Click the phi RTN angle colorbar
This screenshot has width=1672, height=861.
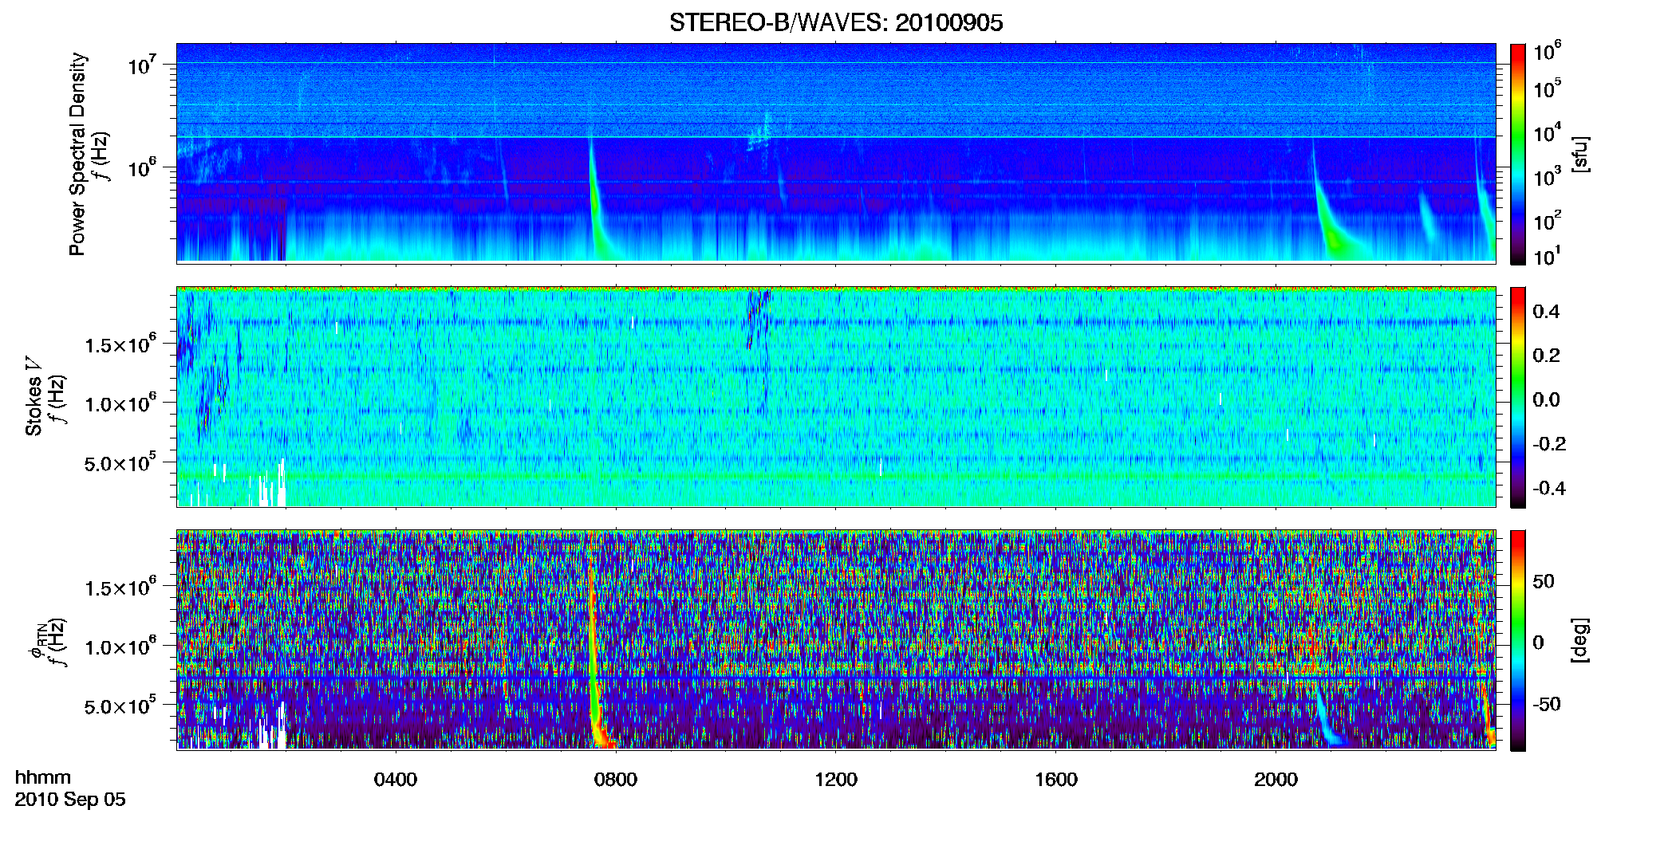pos(1518,640)
